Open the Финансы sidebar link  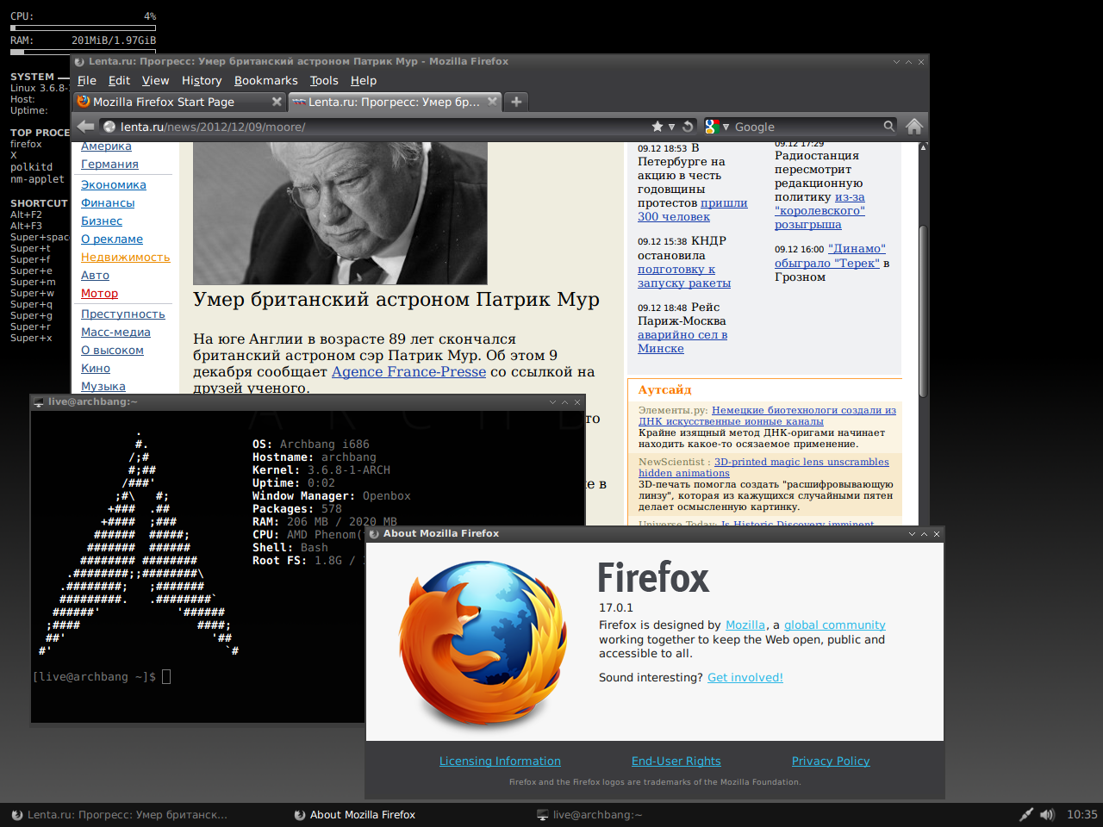tap(108, 203)
